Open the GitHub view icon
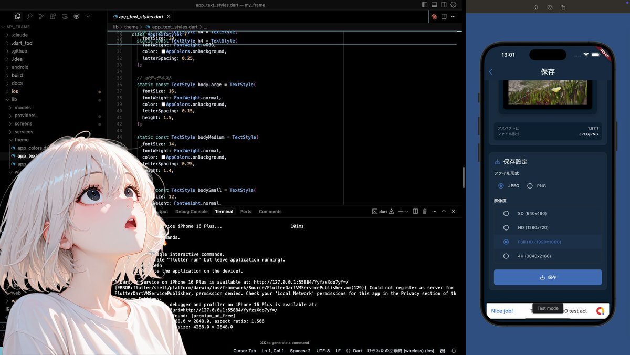 click(x=76, y=16)
